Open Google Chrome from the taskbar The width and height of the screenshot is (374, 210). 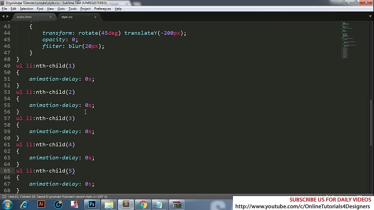143,204
